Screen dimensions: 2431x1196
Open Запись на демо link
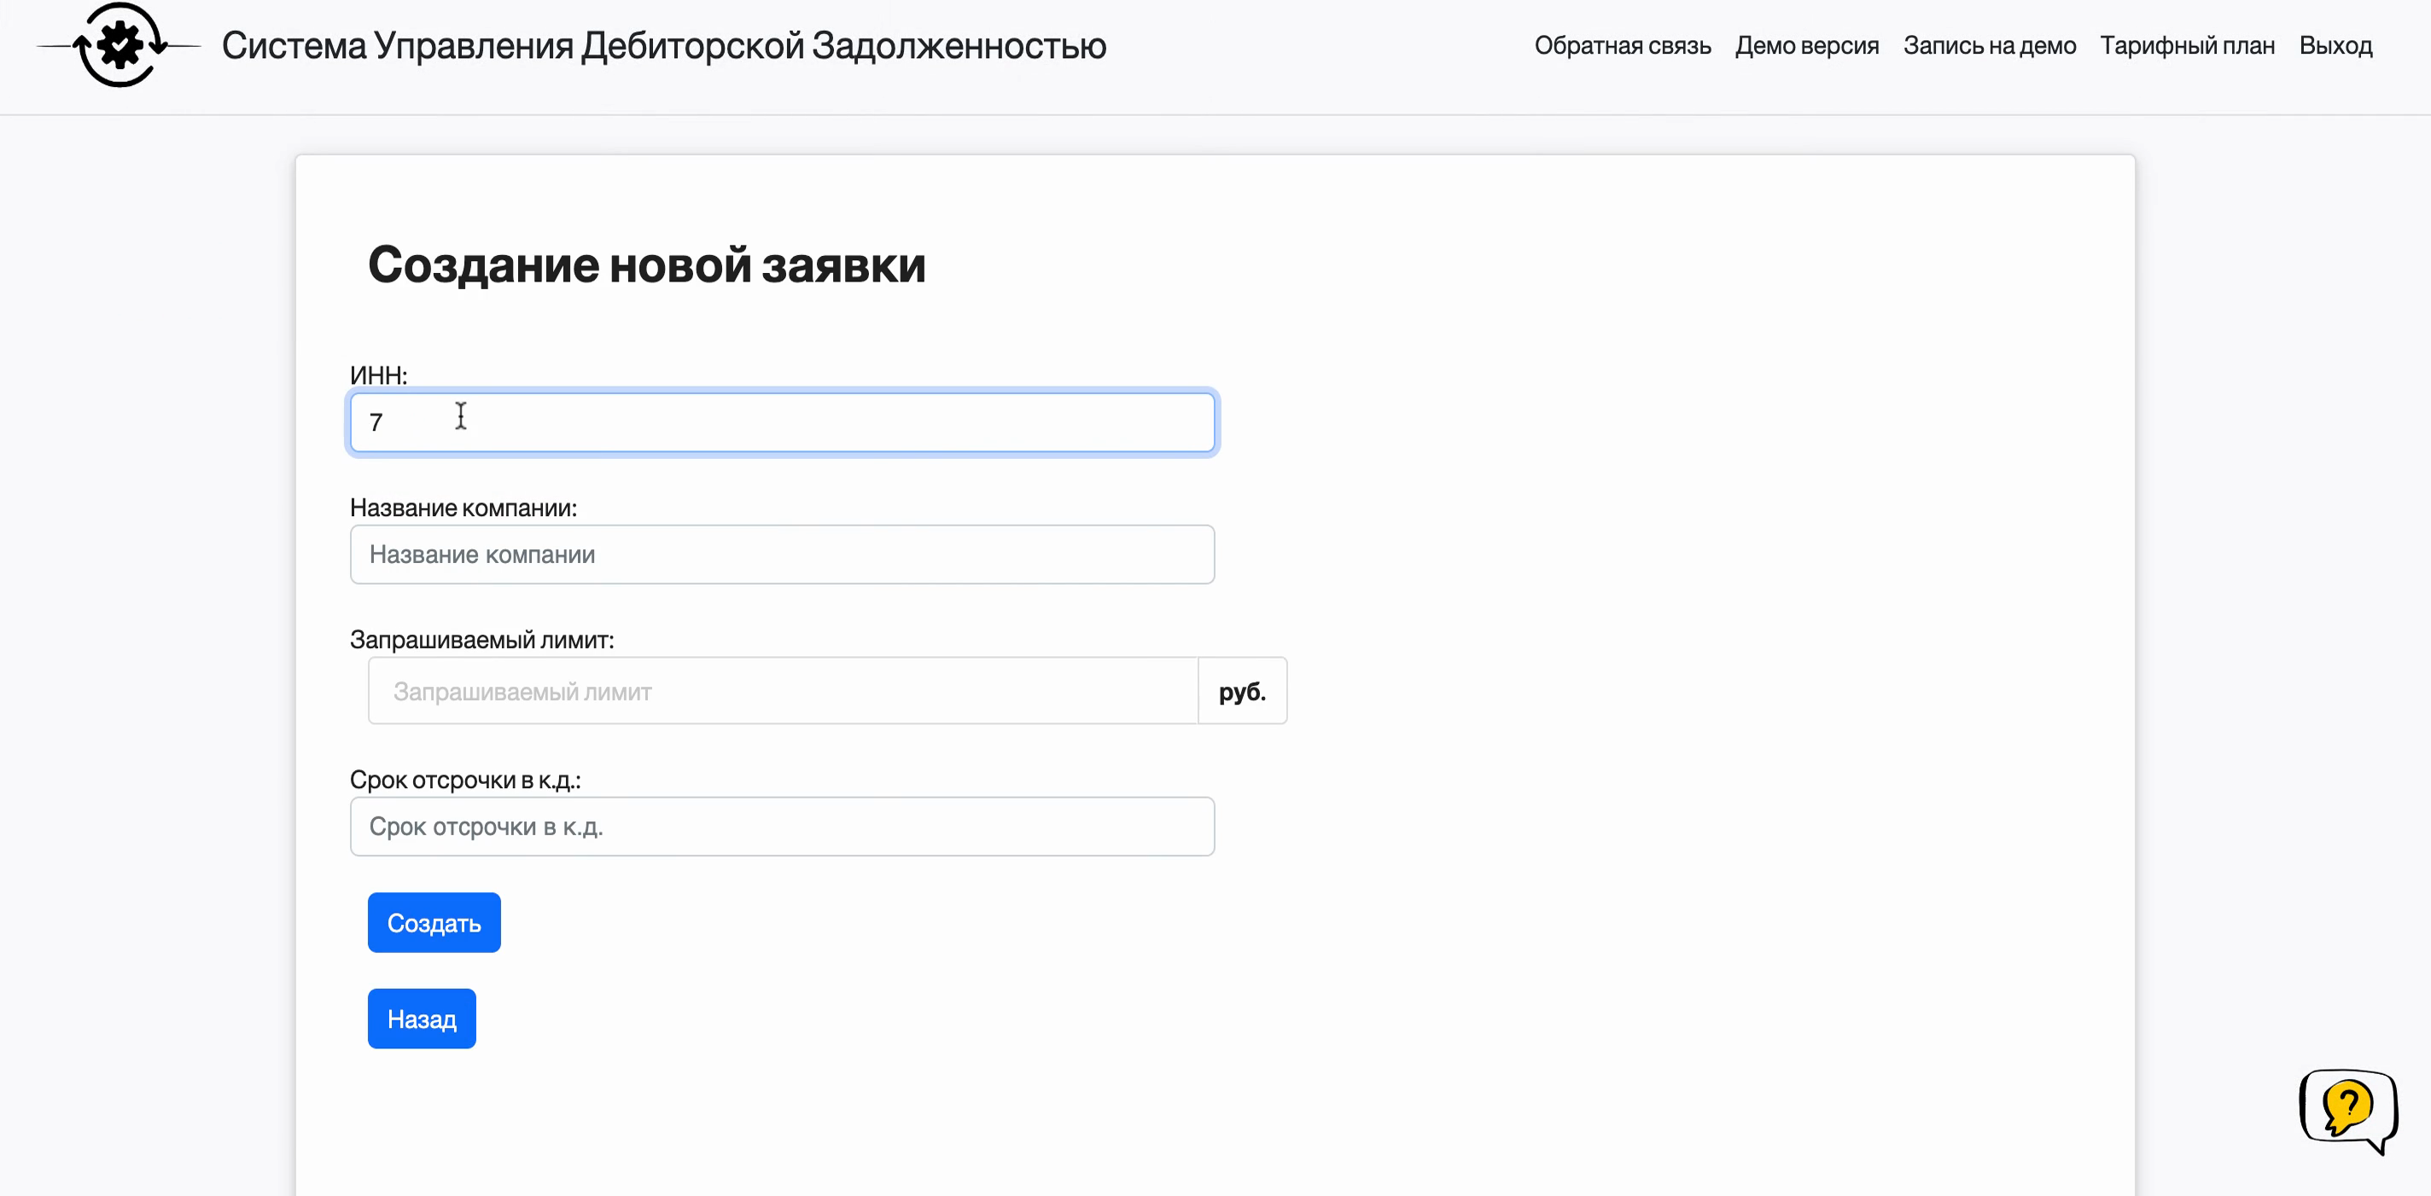(1990, 45)
